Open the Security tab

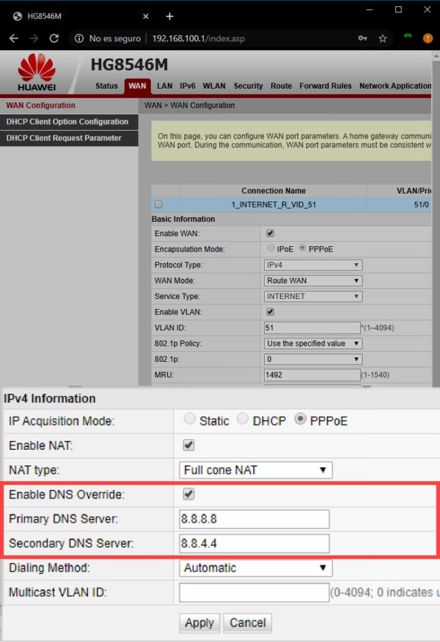pos(248,86)
